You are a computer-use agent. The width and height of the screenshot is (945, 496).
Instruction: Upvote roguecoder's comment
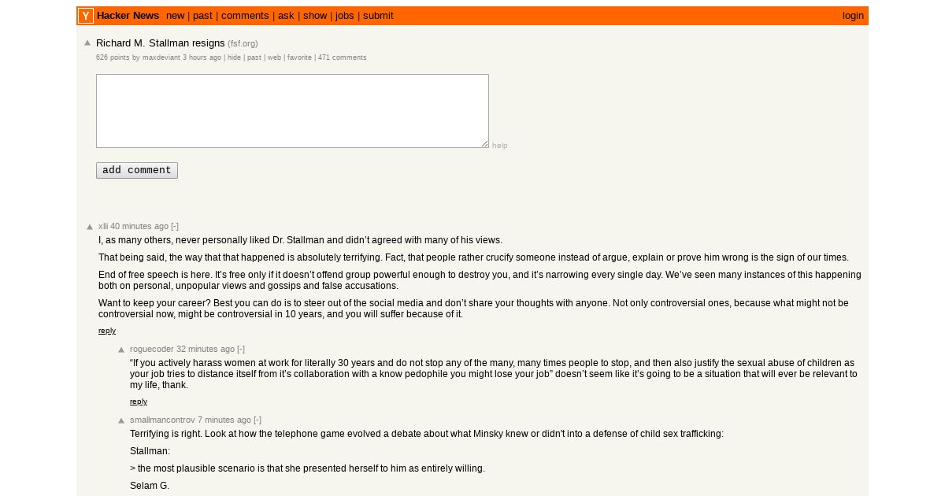(121, 350)
